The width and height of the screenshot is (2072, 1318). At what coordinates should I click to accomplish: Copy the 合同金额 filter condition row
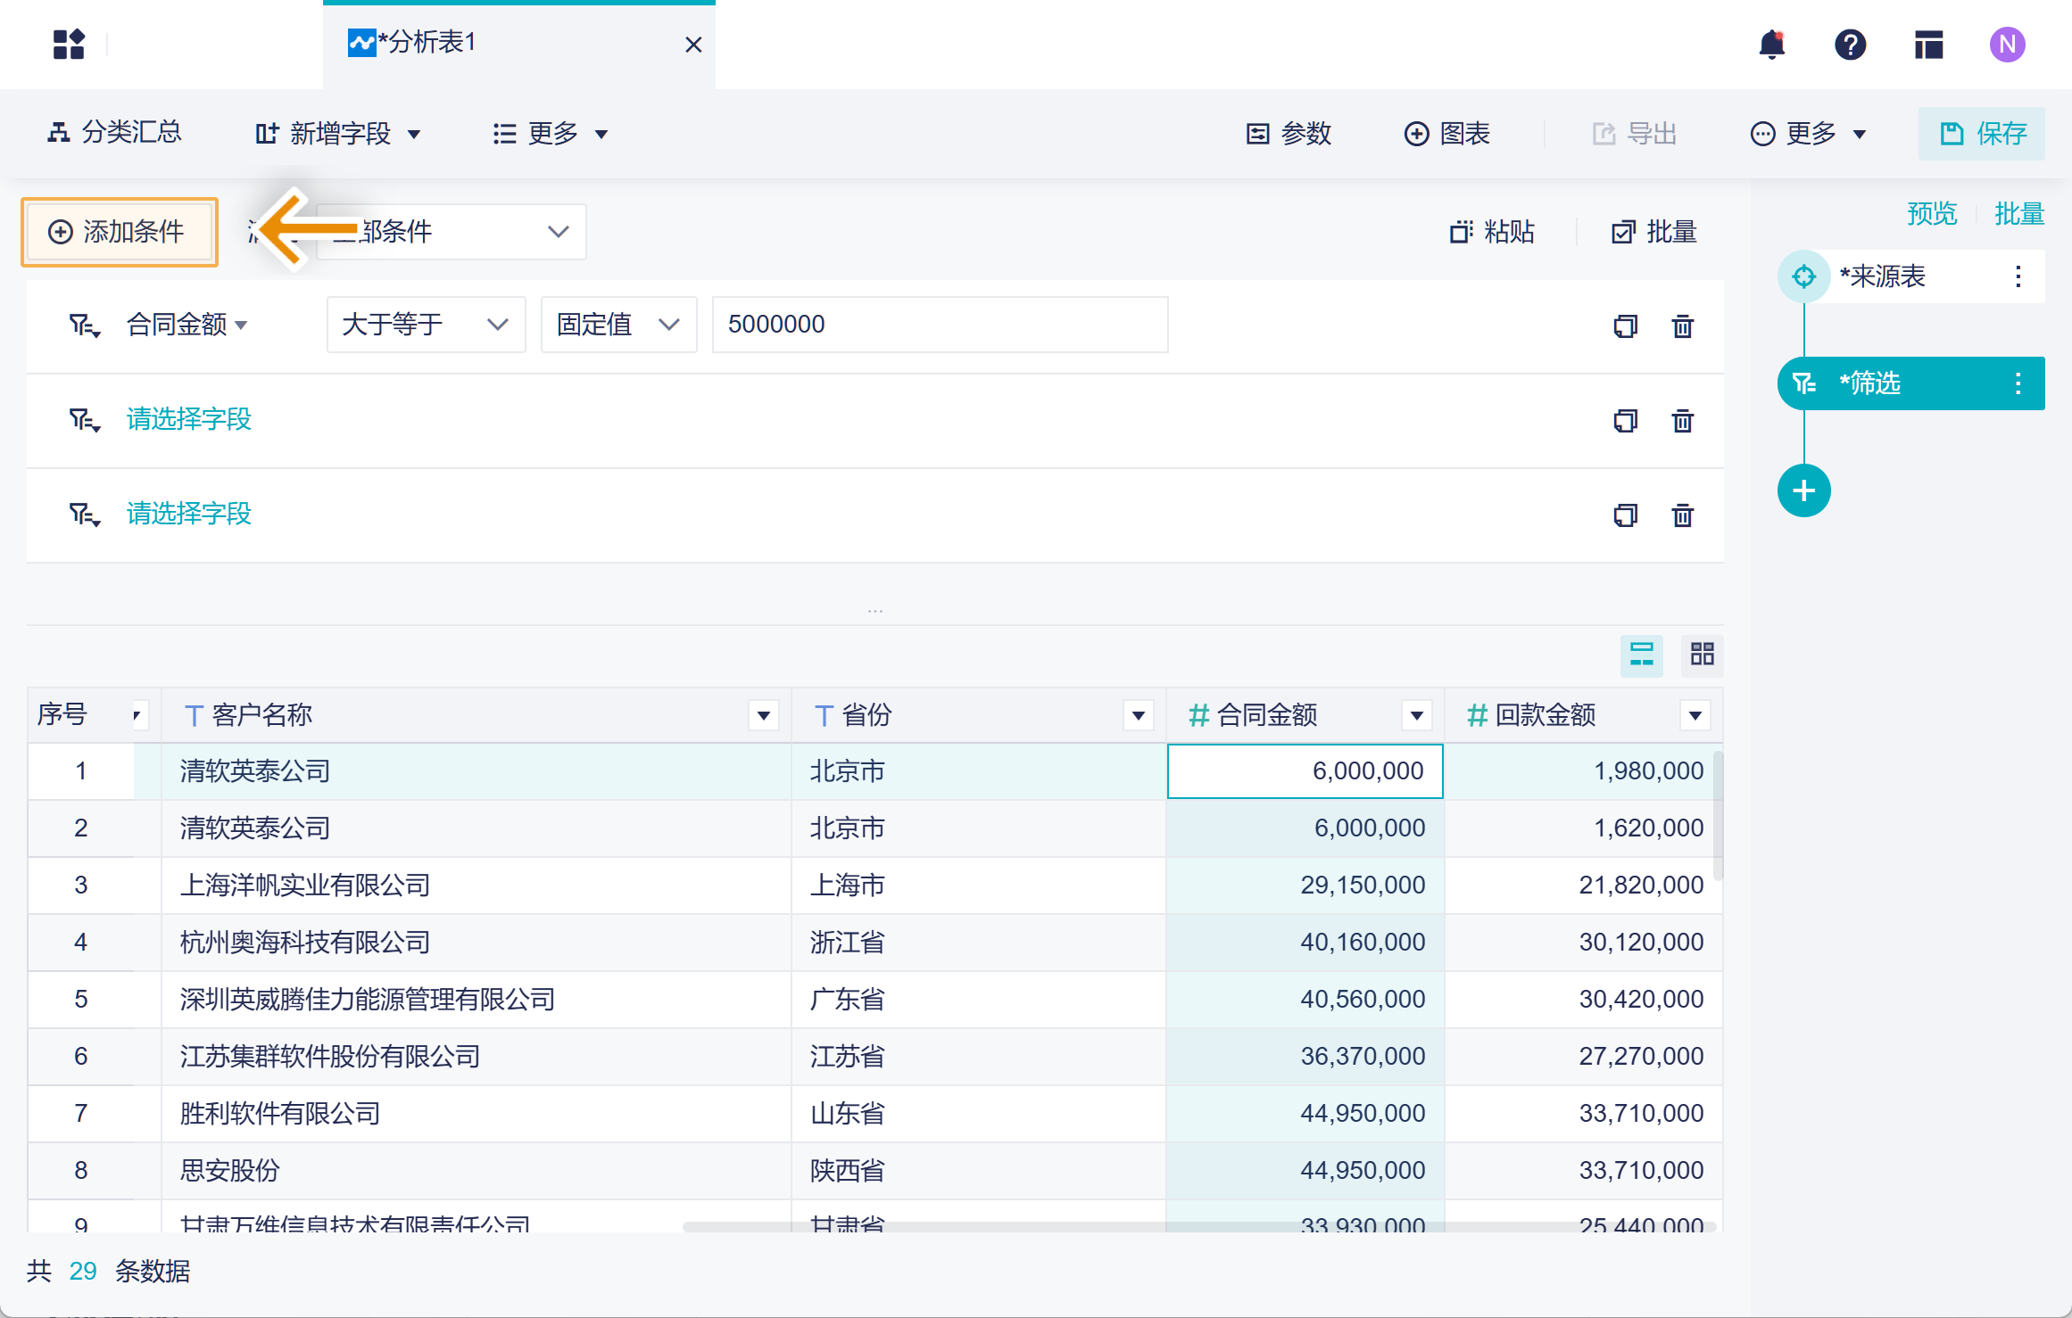pos(1625,326)
